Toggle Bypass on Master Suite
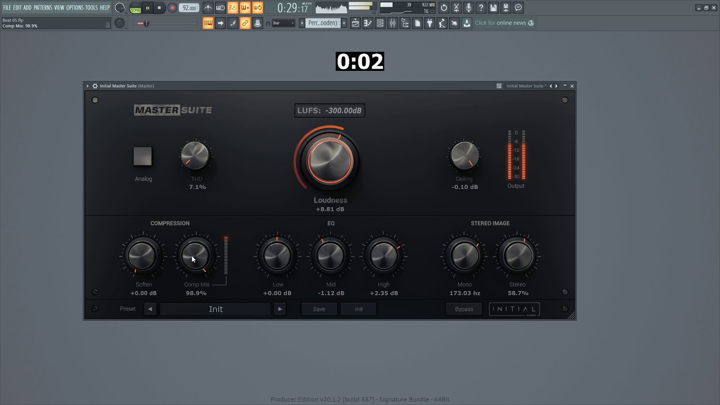 [x=464, y=309]
